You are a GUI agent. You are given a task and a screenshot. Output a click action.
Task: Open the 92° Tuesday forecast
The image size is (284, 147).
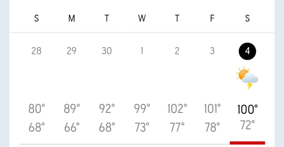(x=107, y=109)
